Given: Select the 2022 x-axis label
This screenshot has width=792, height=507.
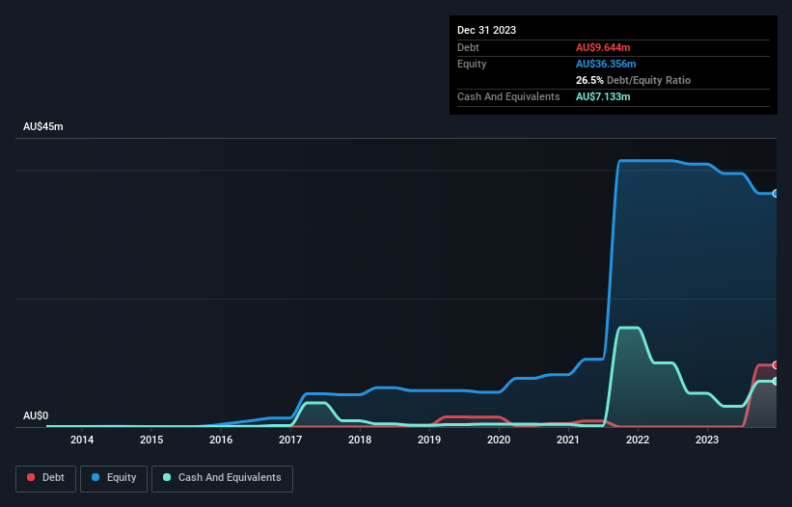Looking at the screenshot, I should coord(638,440).
